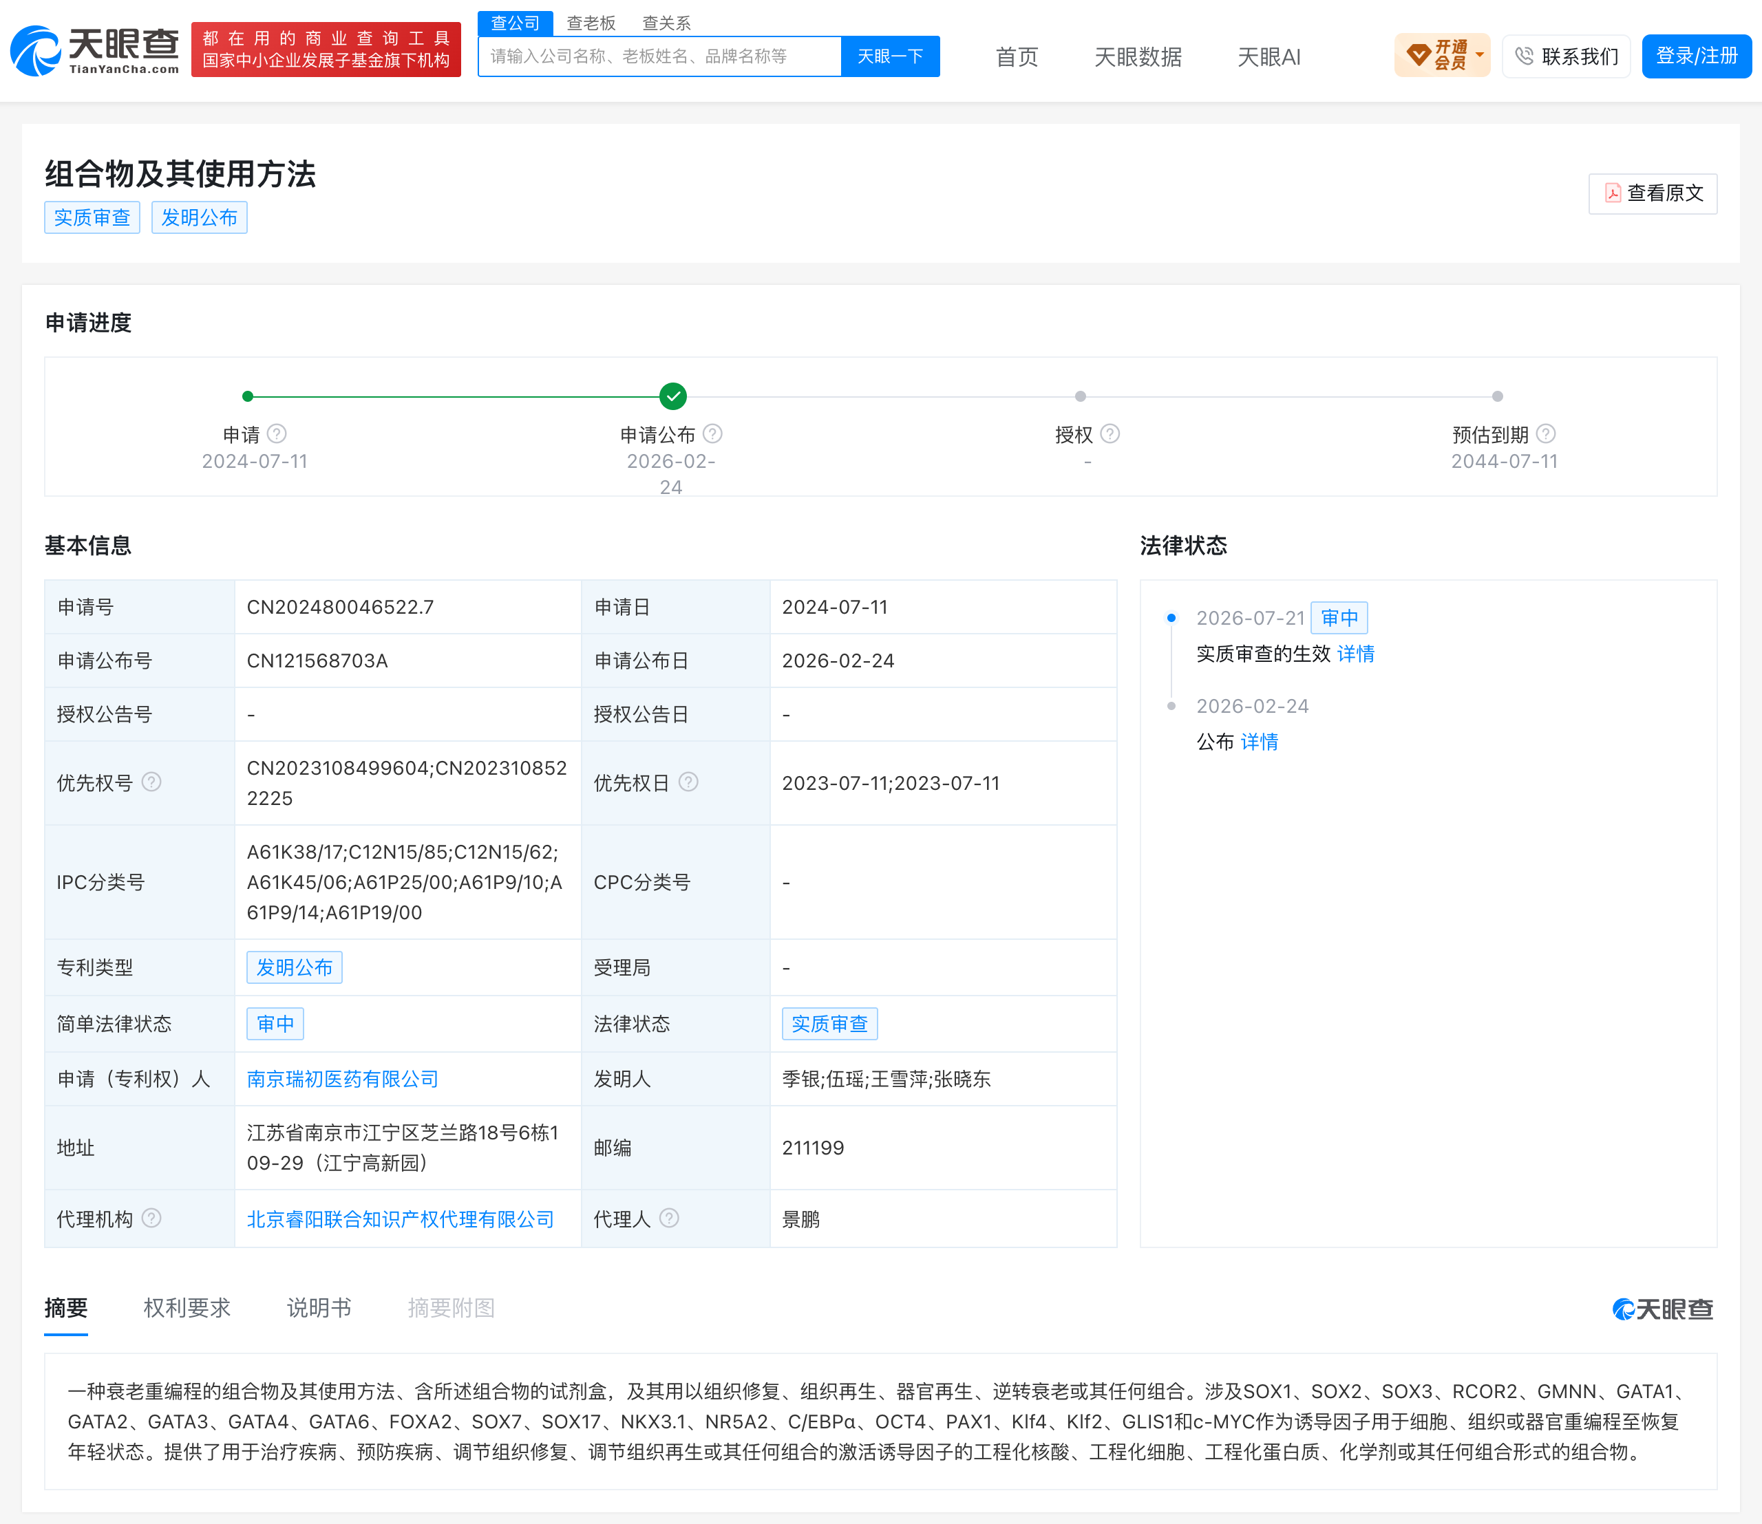
Task: Click the red banner 都在用的商业查询工具
Action: point(326,50)
